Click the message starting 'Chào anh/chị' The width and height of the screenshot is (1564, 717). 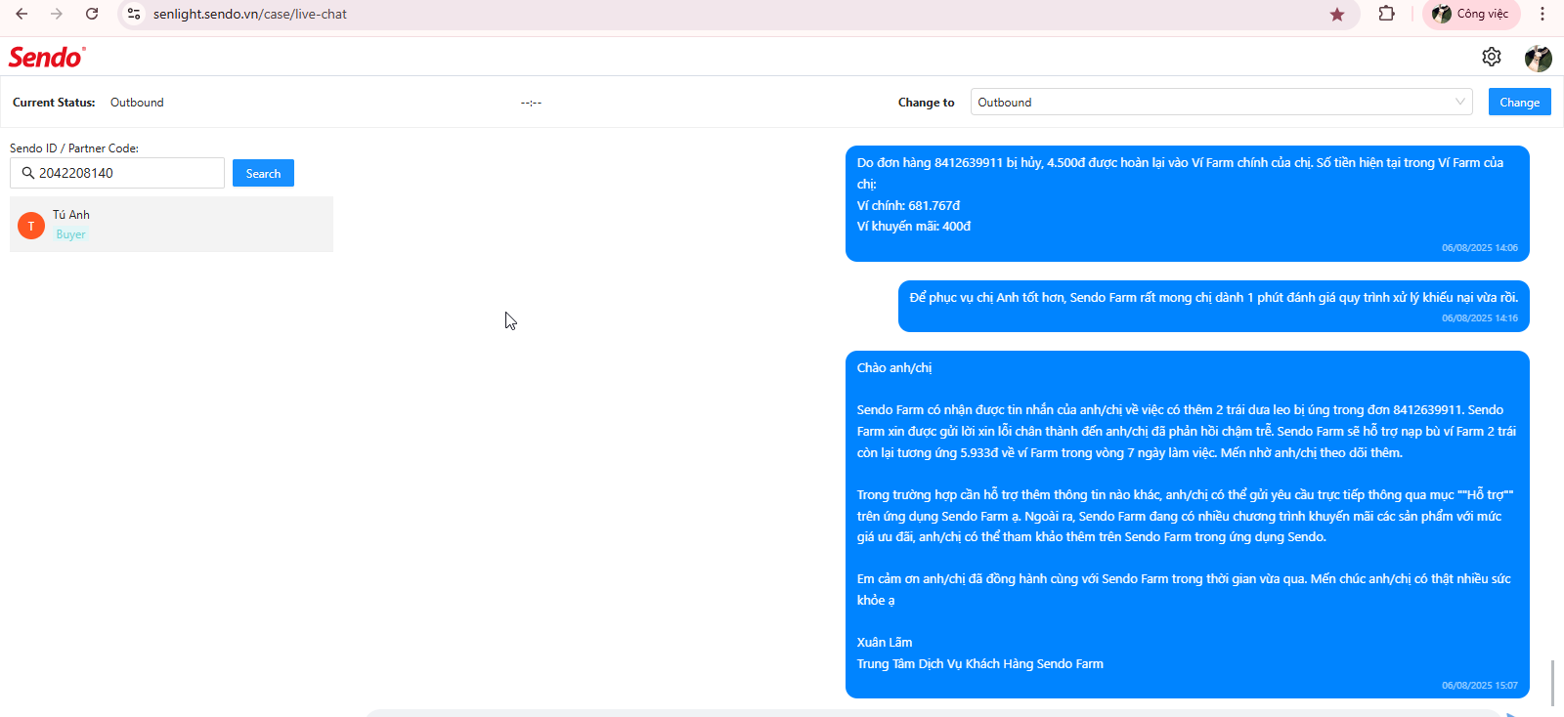click(x=1187, y=525)
